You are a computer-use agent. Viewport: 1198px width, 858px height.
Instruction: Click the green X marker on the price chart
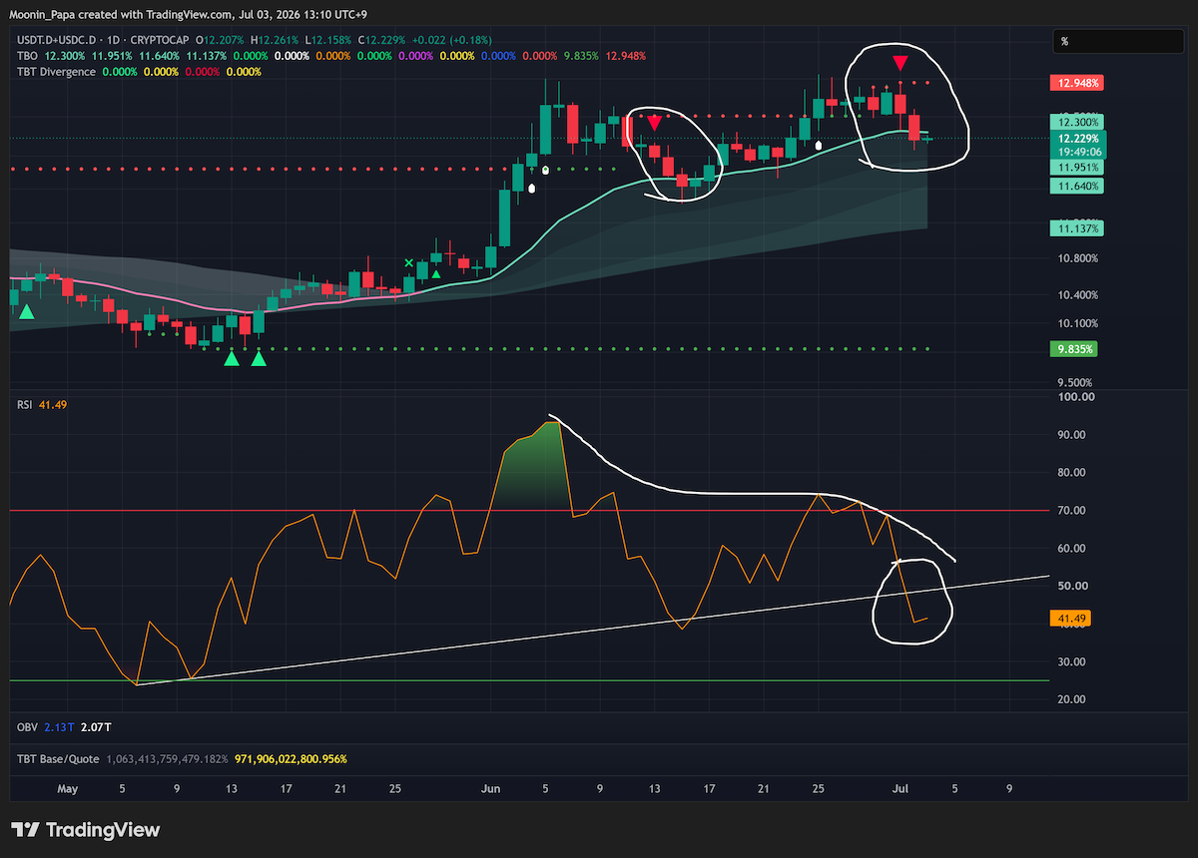tap(408, 263)
